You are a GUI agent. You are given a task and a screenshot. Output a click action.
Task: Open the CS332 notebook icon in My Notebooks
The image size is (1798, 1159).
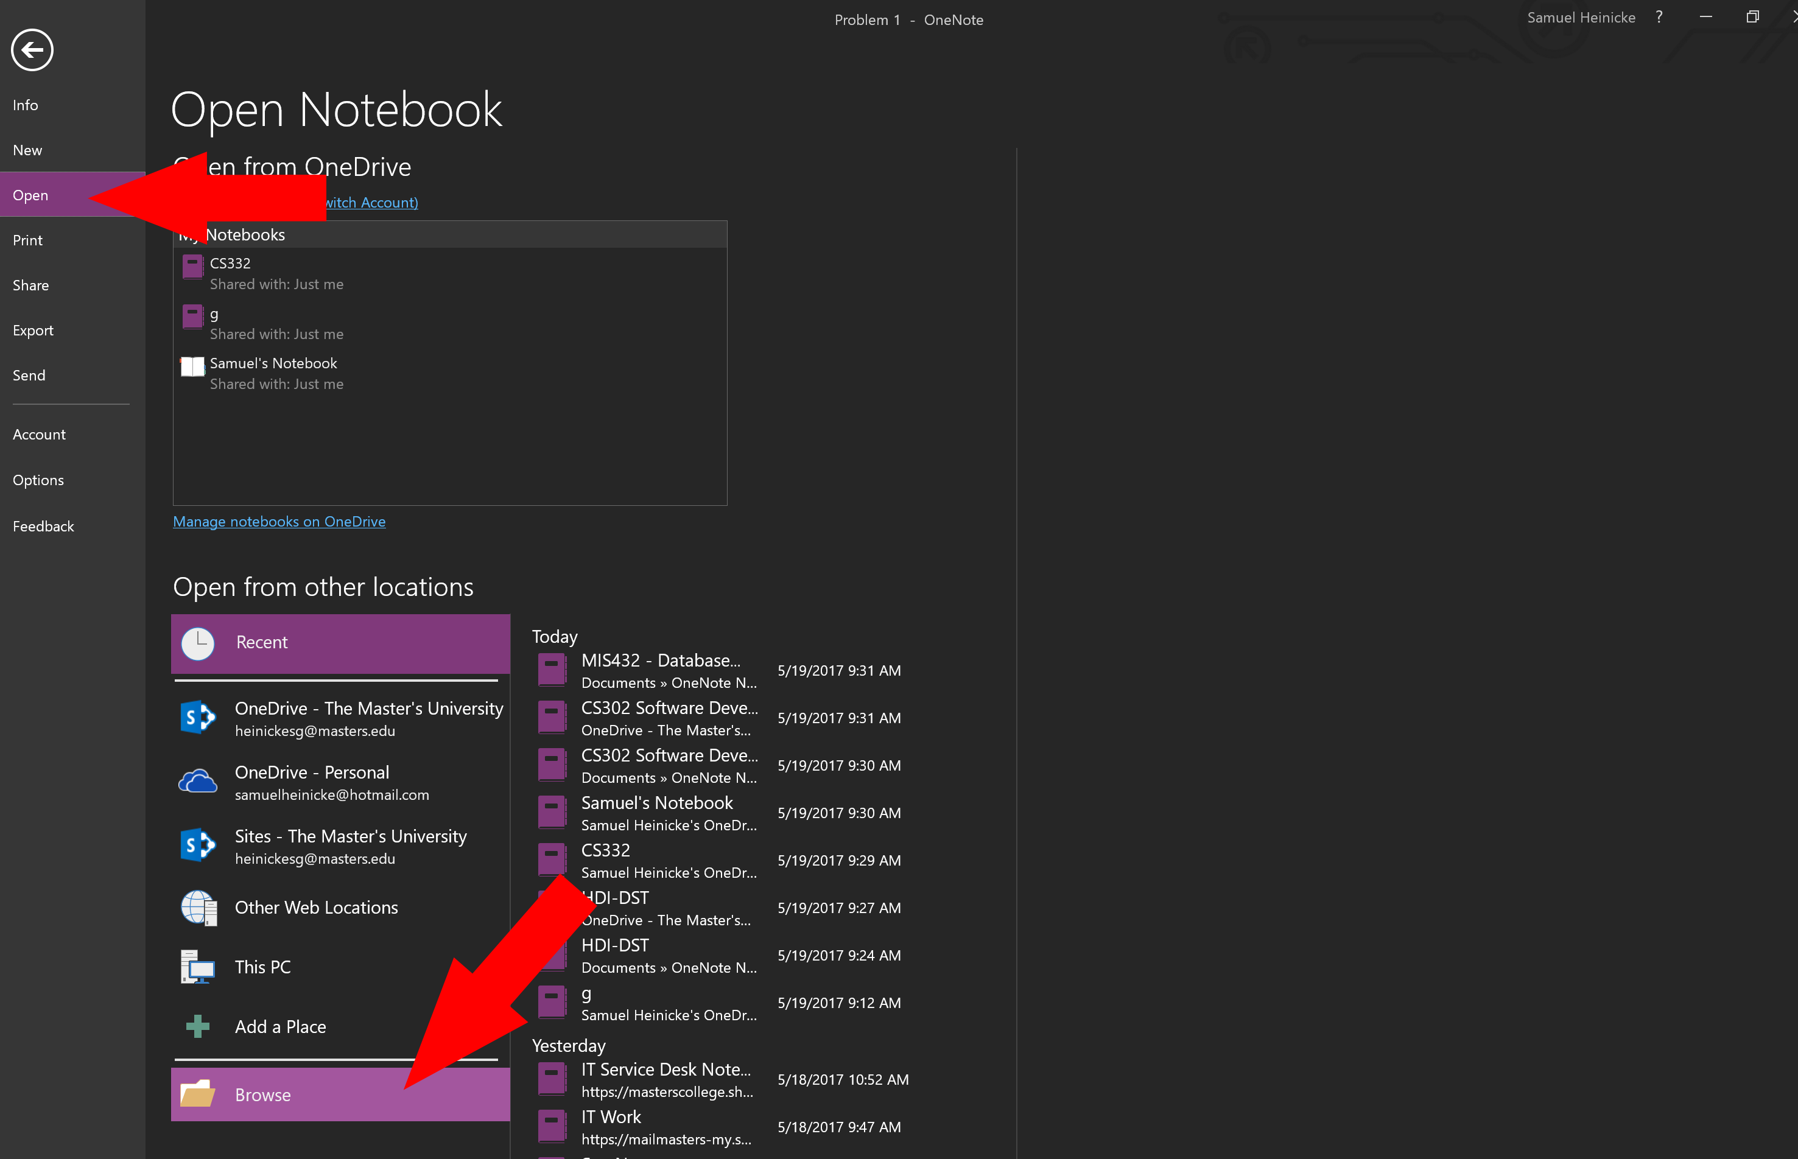coord(192,267)
